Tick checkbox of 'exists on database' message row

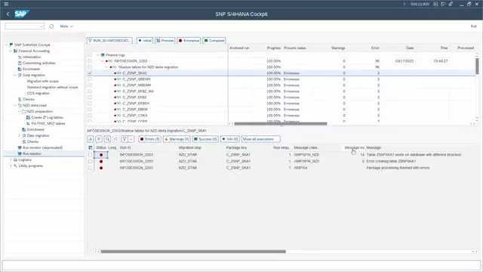91,155
